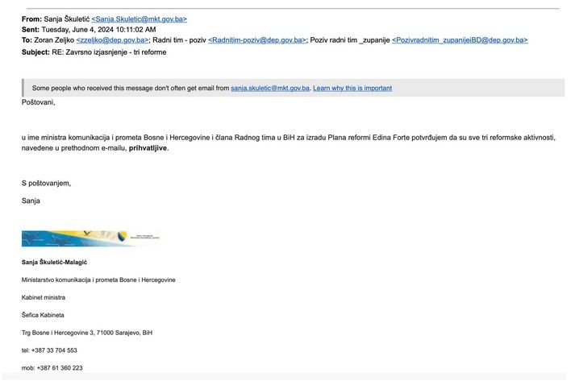Click the 'Kabinet ministra' line
Image resolution: width=571 pixels, height=385 pixels.
[x=44, y=297]
